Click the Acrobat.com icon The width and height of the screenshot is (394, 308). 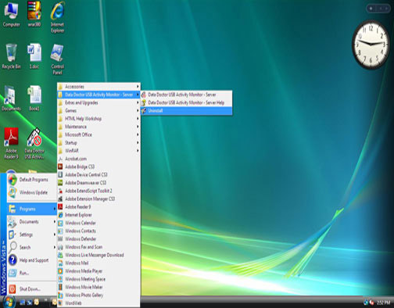tap(60, 159)
